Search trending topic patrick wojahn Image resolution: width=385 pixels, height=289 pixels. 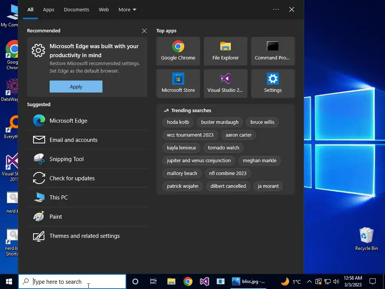click(183, 186)
